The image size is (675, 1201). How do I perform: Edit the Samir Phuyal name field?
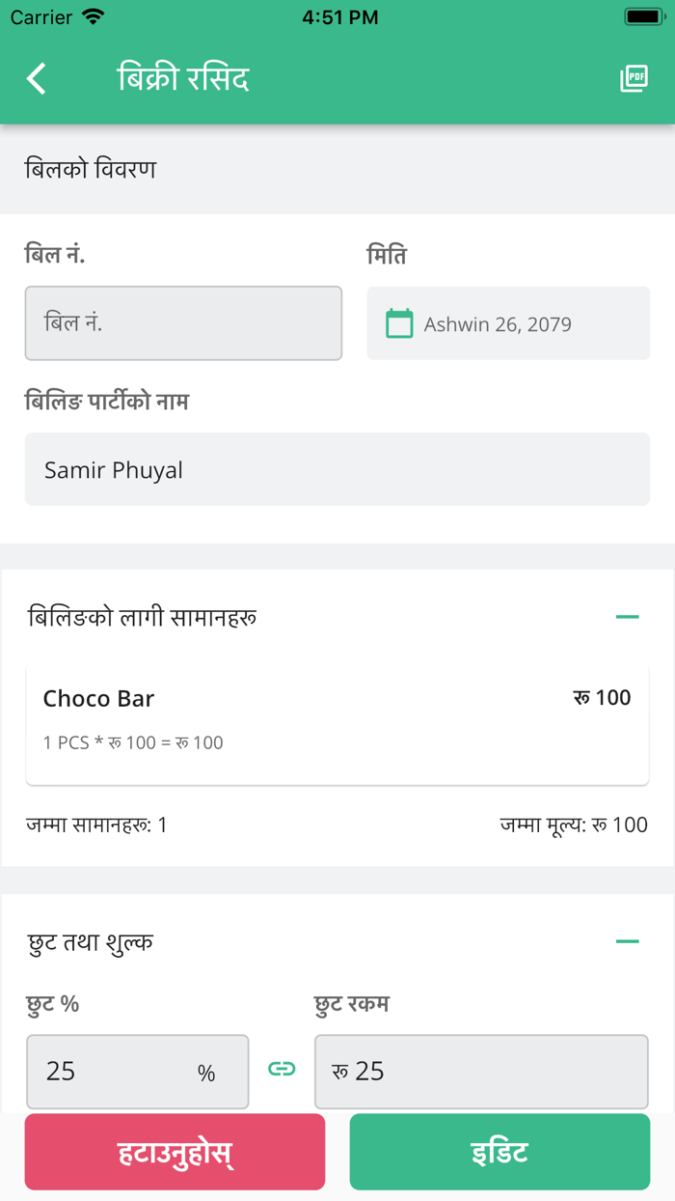coord(337,469)
